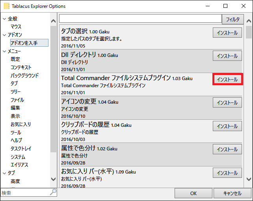Collapse the 全般 tree section
Viewport: 253px width, 201px height.
tap(4, 19)
